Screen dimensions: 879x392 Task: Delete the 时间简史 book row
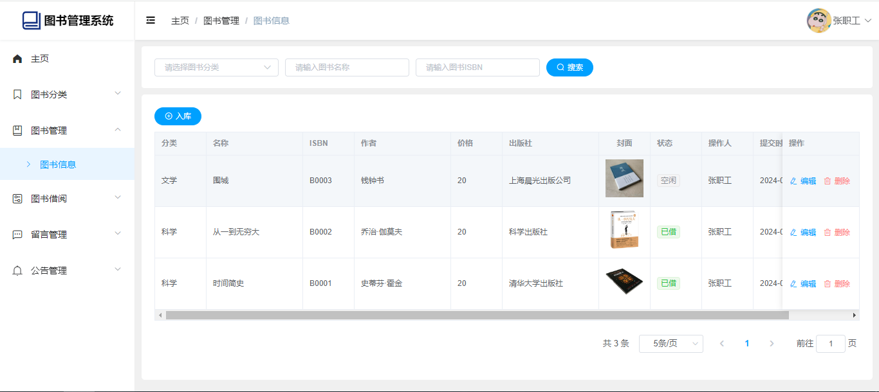click(837, 284)
